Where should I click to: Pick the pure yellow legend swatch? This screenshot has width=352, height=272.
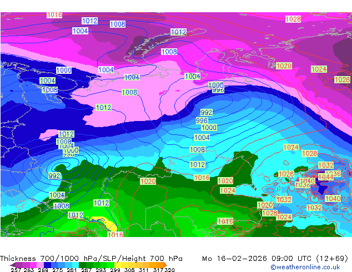click(x=118, y=265)
